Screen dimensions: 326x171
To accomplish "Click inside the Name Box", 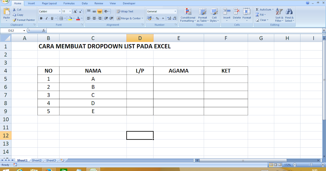I will [x=11, y=30].
